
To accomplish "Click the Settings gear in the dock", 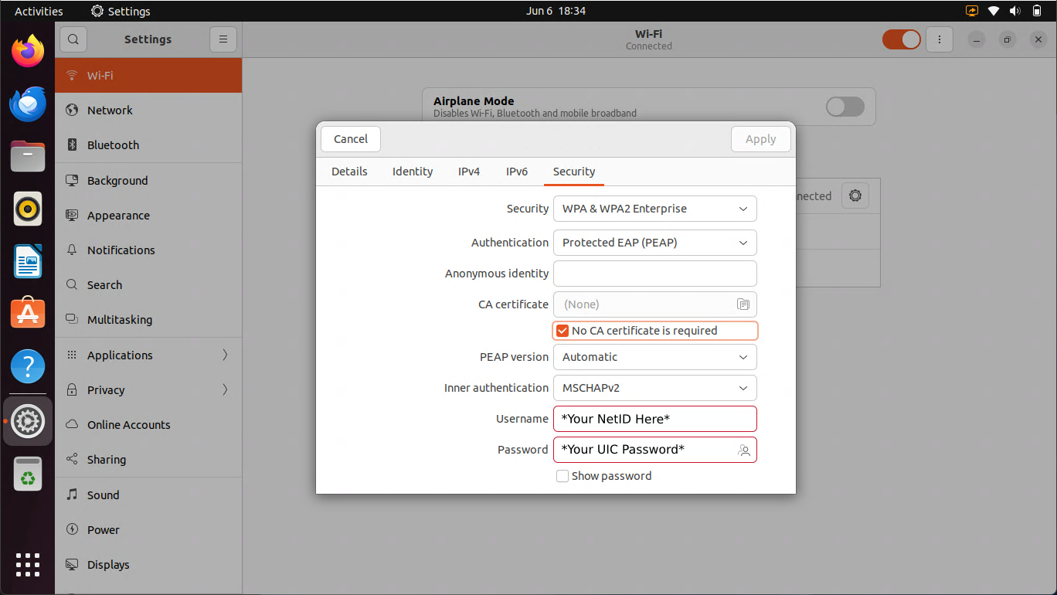I will pos(28,421).
